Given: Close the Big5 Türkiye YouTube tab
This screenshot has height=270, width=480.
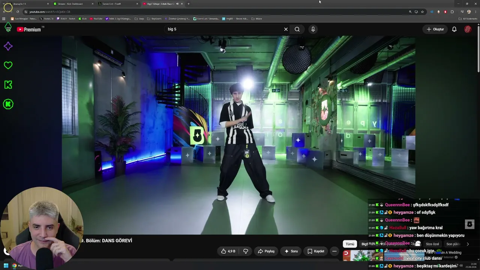Looking at the screenshot, I should click(182, 4).
